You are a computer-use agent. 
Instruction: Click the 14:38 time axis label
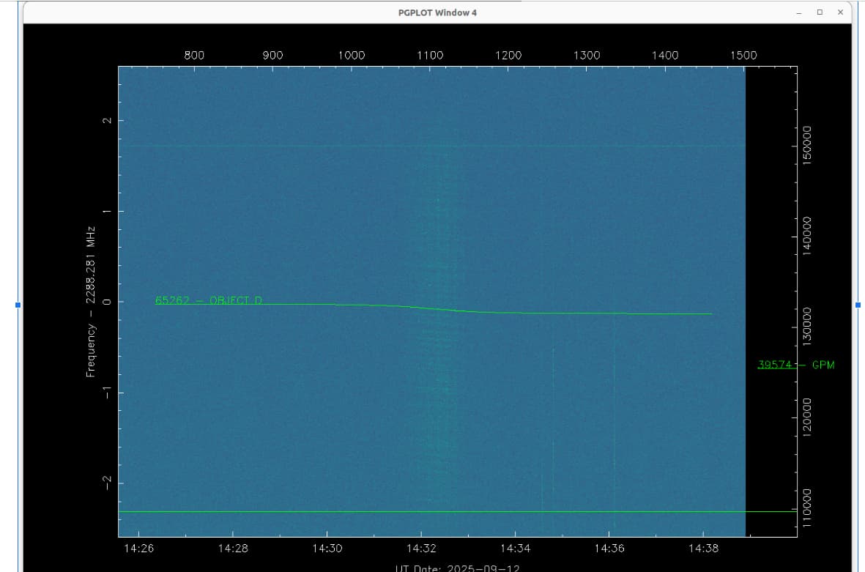tap(703, 548)
